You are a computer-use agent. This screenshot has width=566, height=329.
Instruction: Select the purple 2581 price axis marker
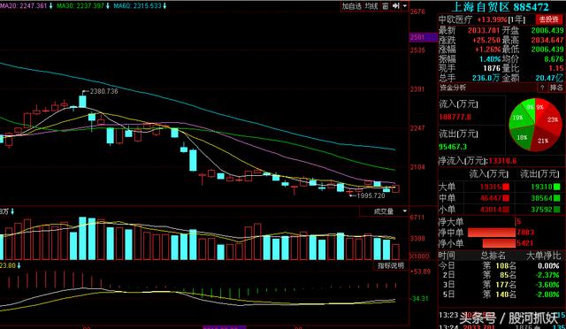424,37
